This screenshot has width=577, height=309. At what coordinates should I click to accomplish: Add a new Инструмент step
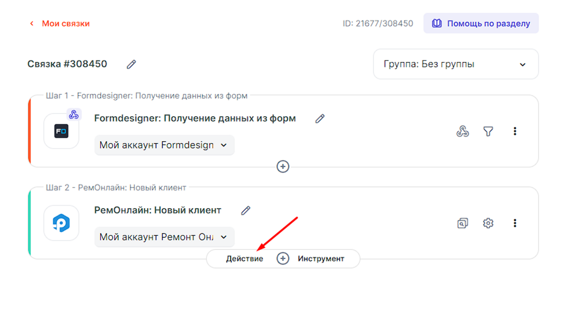coord(321,259)
